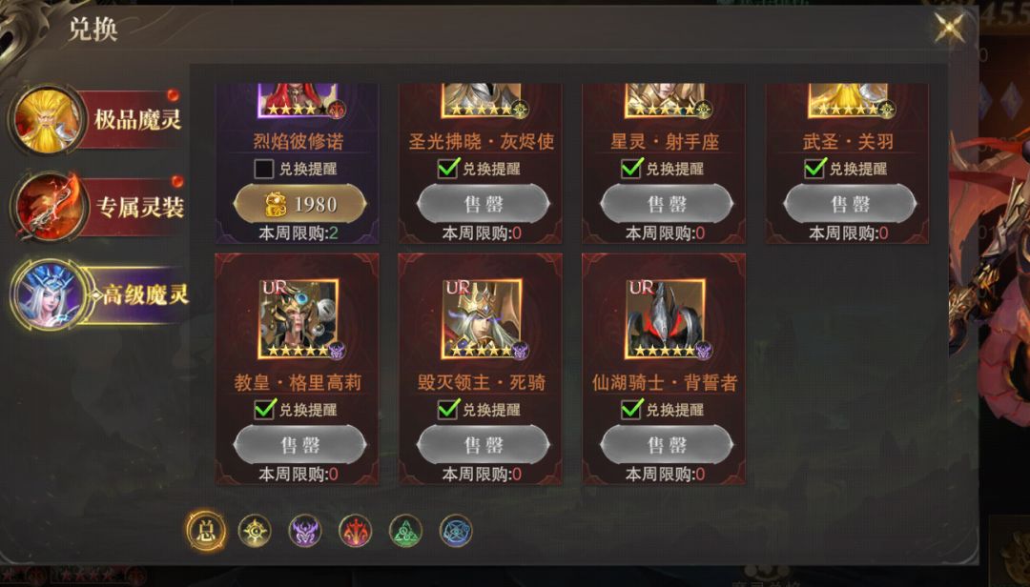Filter by the purple demon faction icon

305,531
